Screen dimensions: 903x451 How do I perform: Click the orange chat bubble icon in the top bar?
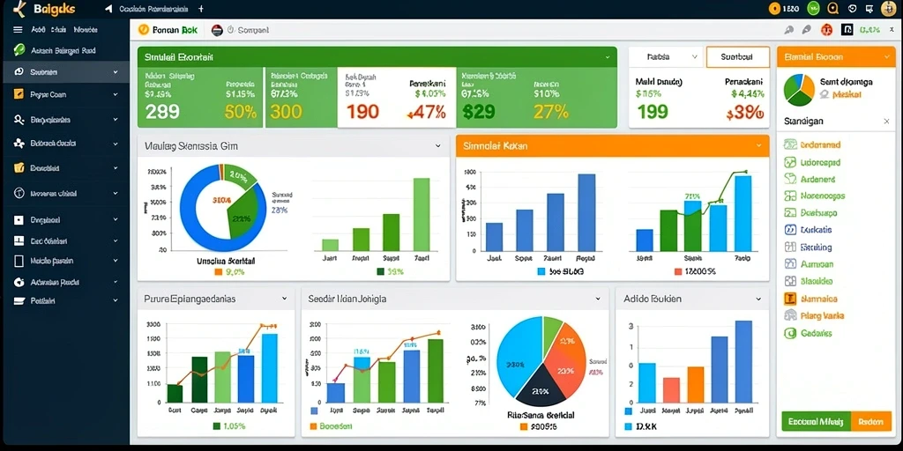coord(832,9)
